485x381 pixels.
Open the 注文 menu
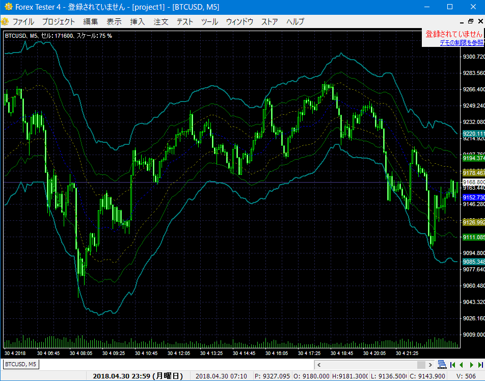coord(161,22)
